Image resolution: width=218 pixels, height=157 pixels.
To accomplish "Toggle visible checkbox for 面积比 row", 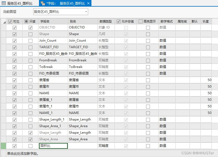I will [15, 146].
